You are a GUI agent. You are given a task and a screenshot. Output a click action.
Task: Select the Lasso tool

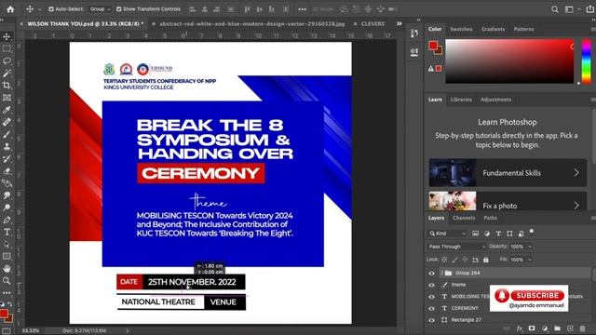pyautogui.click(x=7, y=60)
